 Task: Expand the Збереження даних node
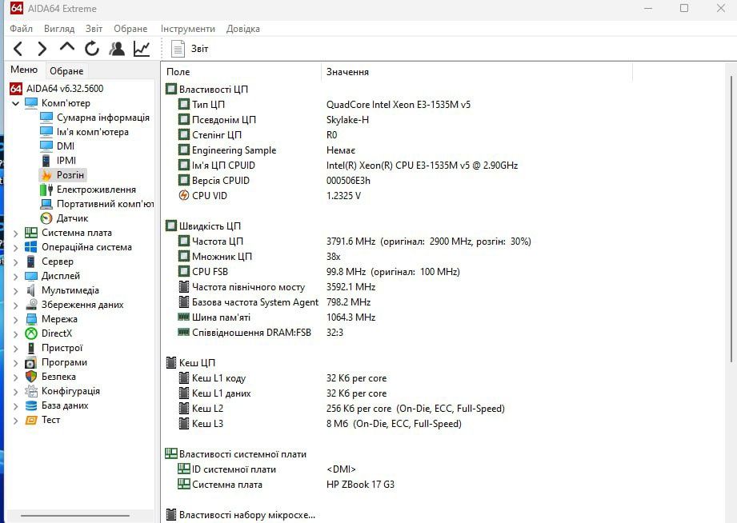15,305
